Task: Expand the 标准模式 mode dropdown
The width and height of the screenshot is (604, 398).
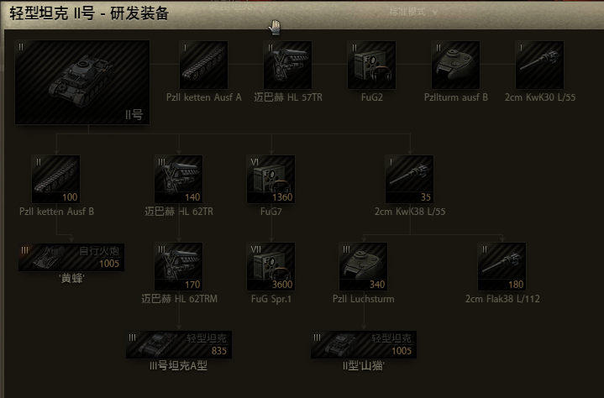Action: (413, 13)
